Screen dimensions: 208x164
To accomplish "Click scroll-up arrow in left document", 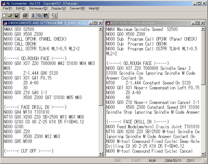I will click(100, 29).
